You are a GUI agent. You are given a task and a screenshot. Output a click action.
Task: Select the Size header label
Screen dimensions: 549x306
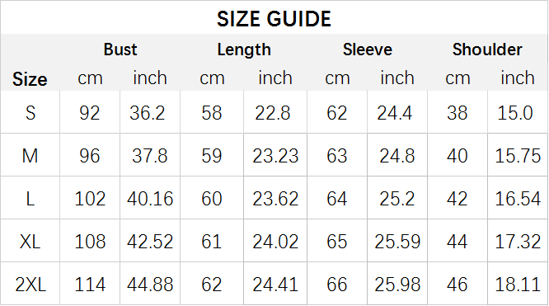(x=30, y=79)
